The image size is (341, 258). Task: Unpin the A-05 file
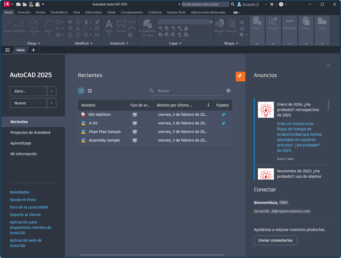point(223,123)
